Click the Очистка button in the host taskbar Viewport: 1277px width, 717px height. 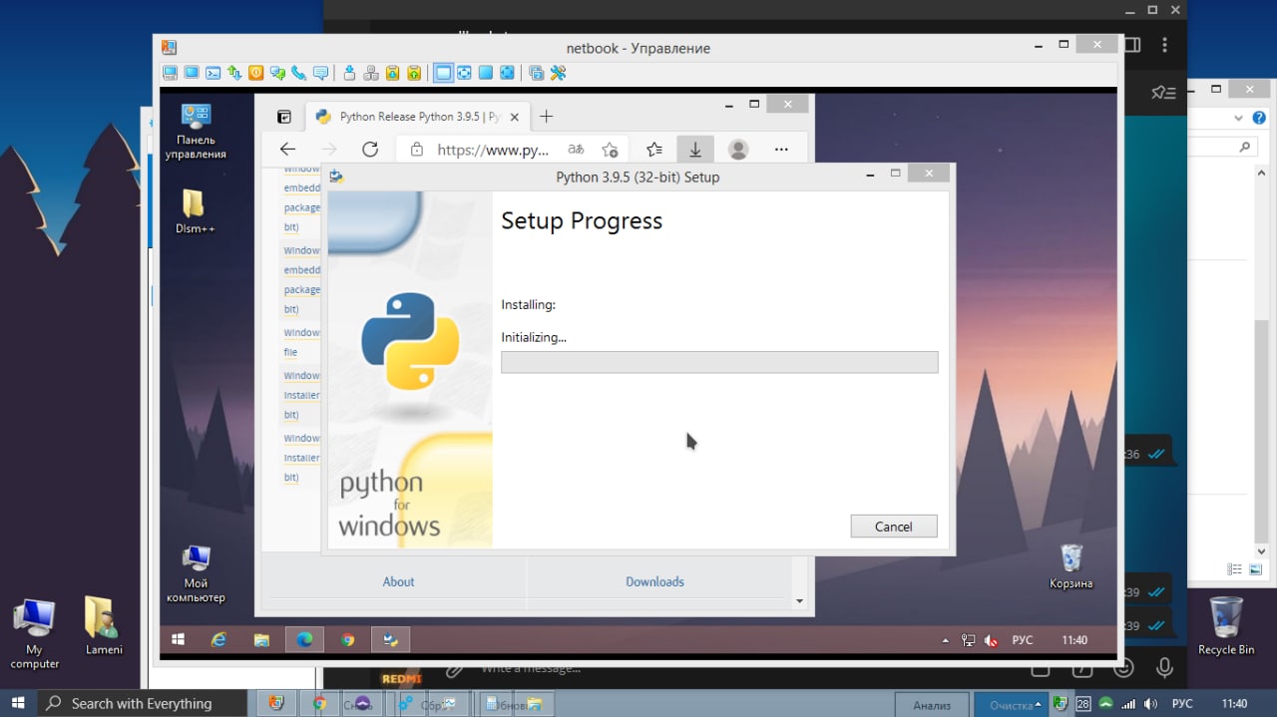coord(1011,705)
